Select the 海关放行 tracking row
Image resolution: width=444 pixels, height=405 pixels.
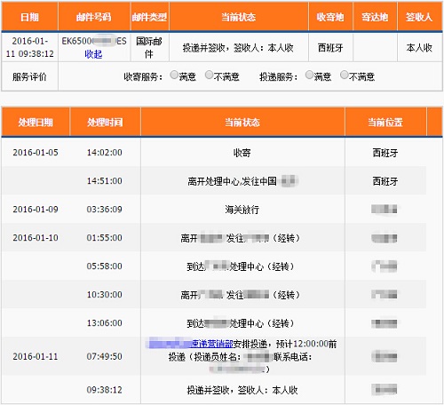214,210
